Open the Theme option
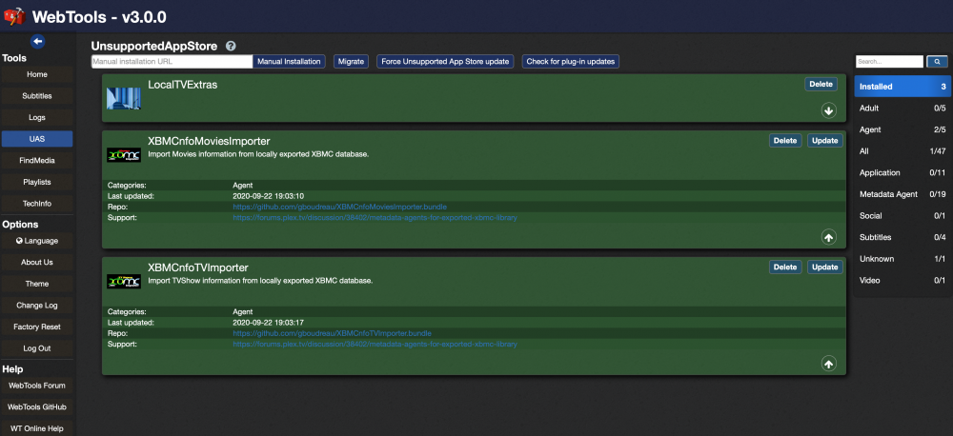The width and height of the screenshot is (953, 436). pos(37,284)
